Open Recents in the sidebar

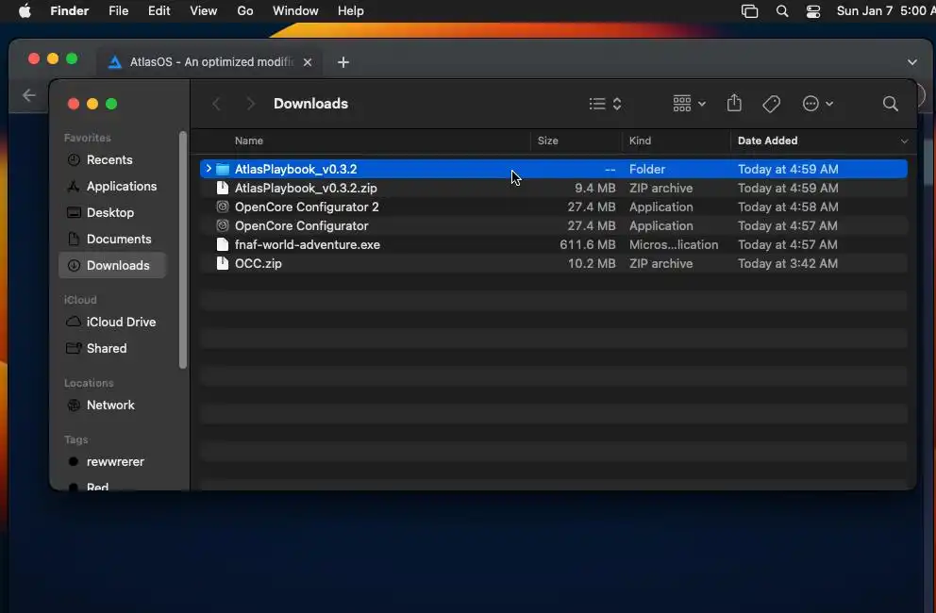pos(112,160)
